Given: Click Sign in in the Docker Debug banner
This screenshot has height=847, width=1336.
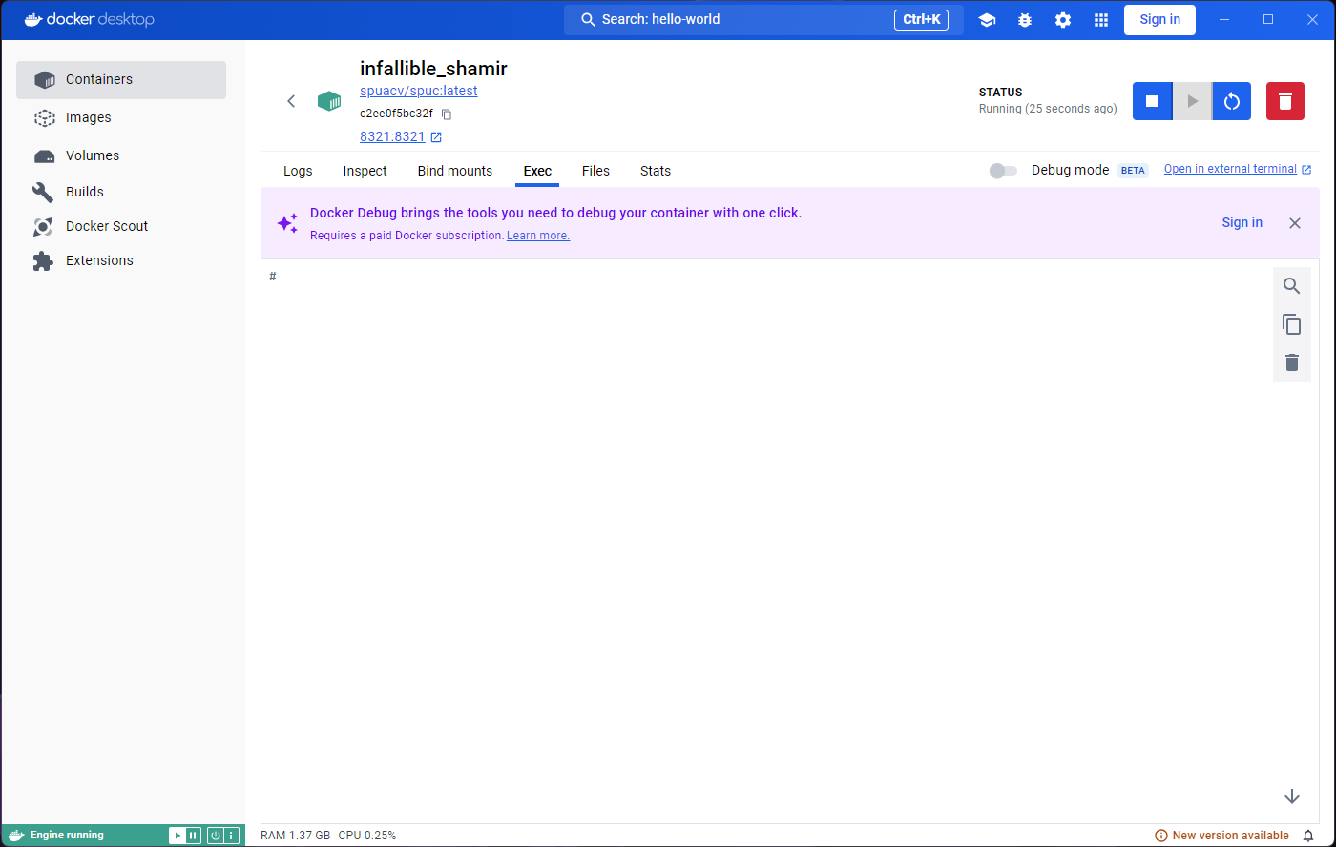Looking at the screenshot, I should (x=1242, y=222).
